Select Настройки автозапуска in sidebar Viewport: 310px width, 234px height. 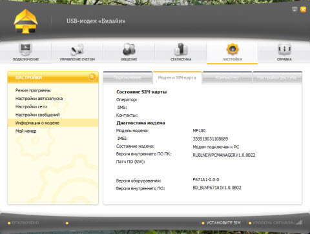tap(39, 99)
